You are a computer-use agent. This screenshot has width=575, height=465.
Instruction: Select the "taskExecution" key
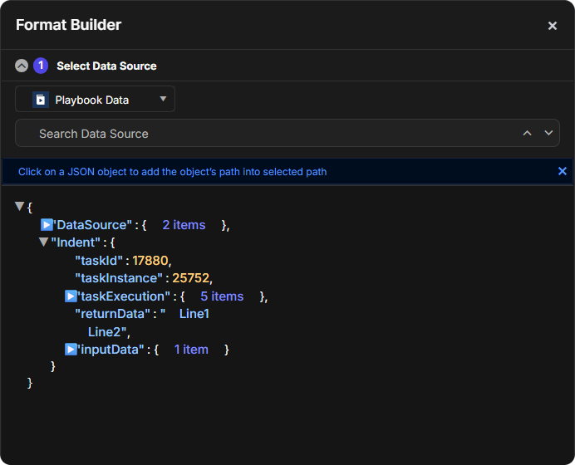[124, 296]
